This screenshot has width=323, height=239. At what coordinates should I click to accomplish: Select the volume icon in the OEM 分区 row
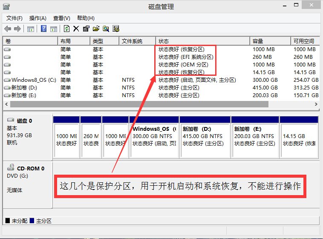point(7,65)
